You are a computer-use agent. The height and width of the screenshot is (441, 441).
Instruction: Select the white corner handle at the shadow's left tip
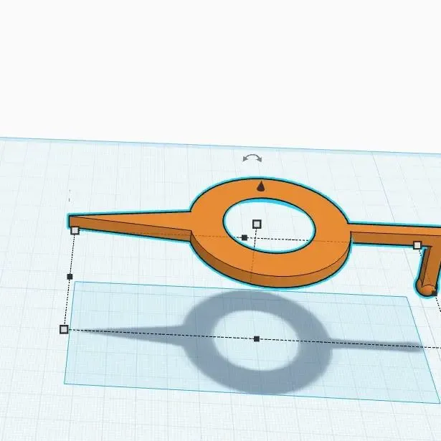click(x=64, y=329)
